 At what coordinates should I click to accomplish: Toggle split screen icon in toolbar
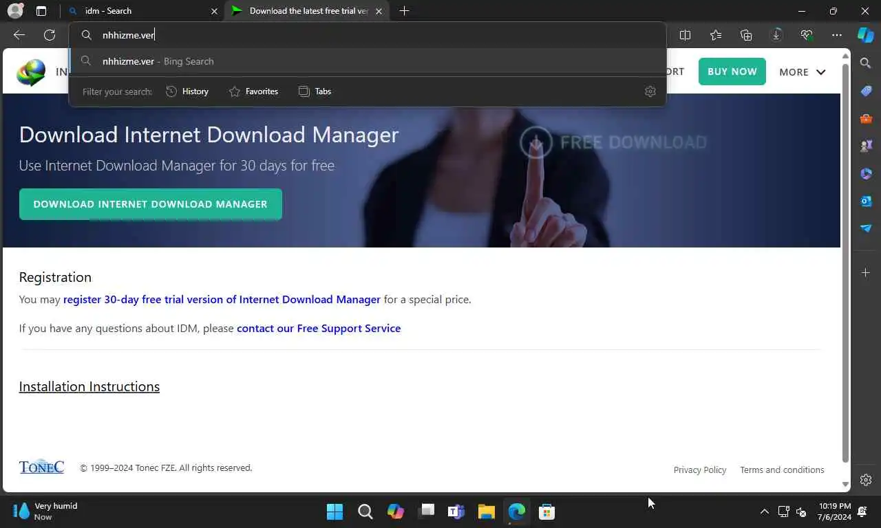(x=685, y=35)
